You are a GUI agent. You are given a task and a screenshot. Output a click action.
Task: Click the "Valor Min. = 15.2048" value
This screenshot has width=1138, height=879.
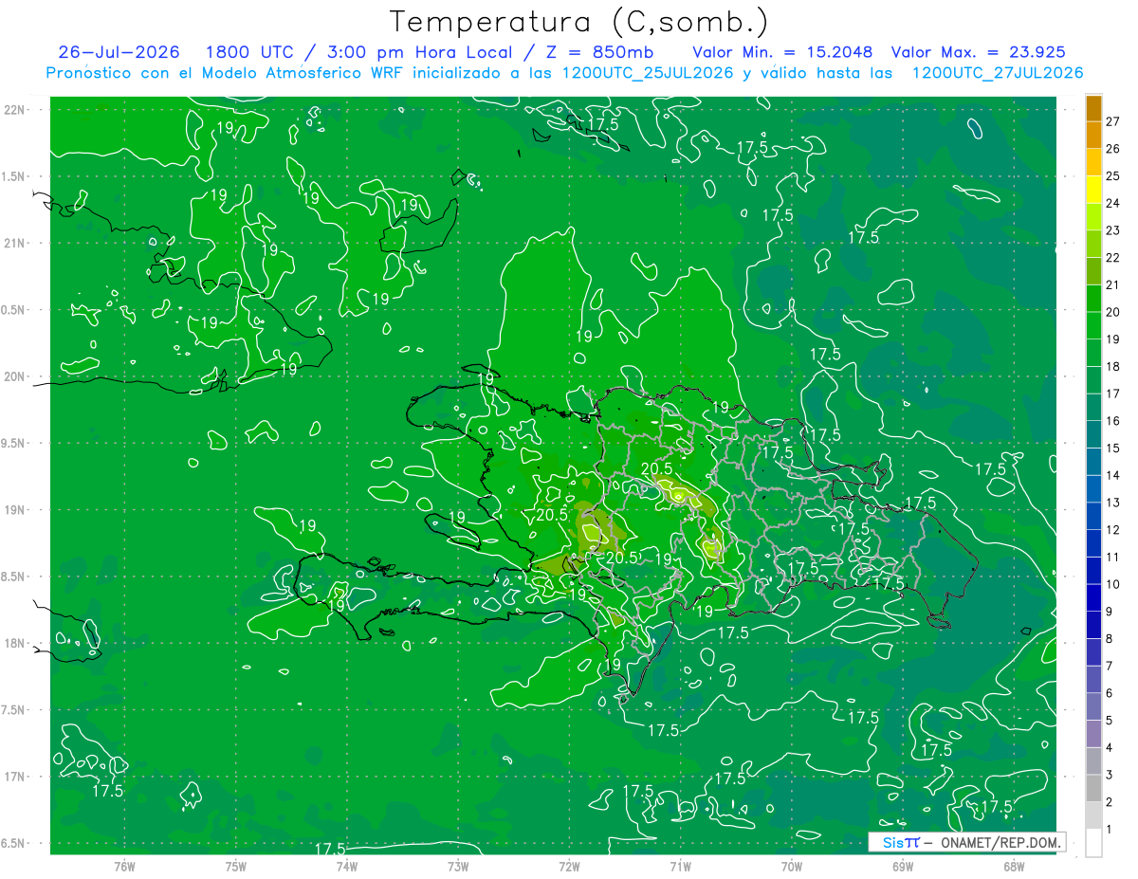782,52
